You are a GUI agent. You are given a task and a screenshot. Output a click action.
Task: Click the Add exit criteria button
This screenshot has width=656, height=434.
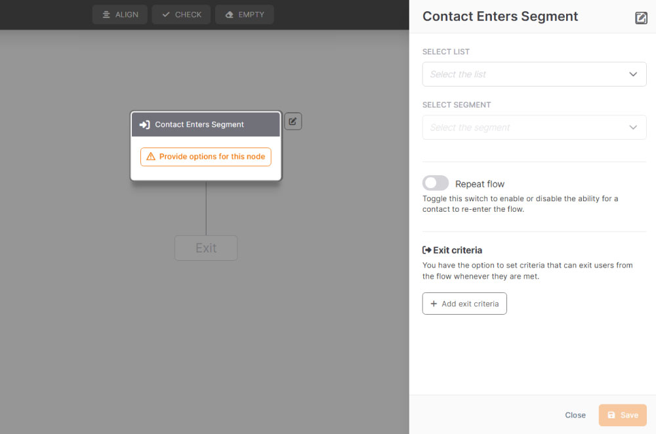coord(464,304)
